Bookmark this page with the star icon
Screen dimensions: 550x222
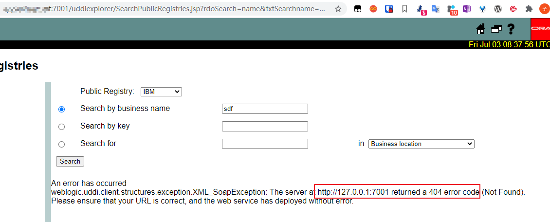tap(338, 9)
